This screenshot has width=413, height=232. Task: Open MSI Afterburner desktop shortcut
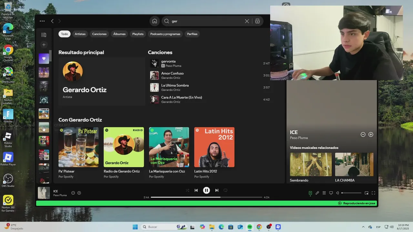[x=8, y=75]
